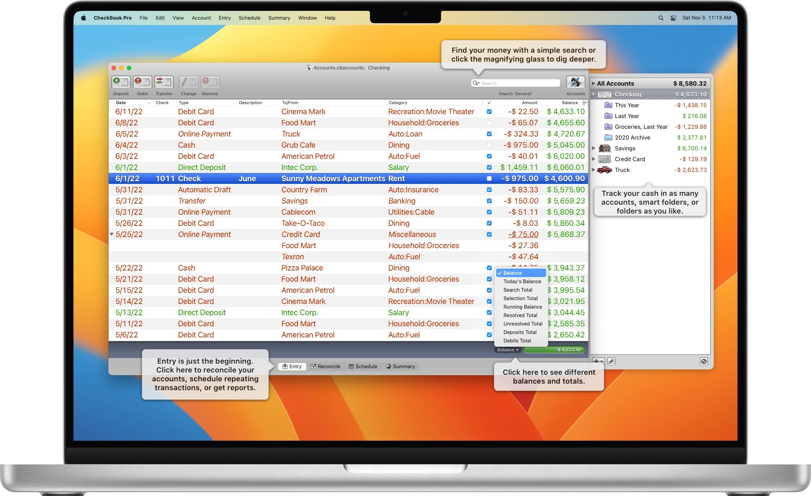Click the macOS Spotlight search icon

click(x=661, y=18)
